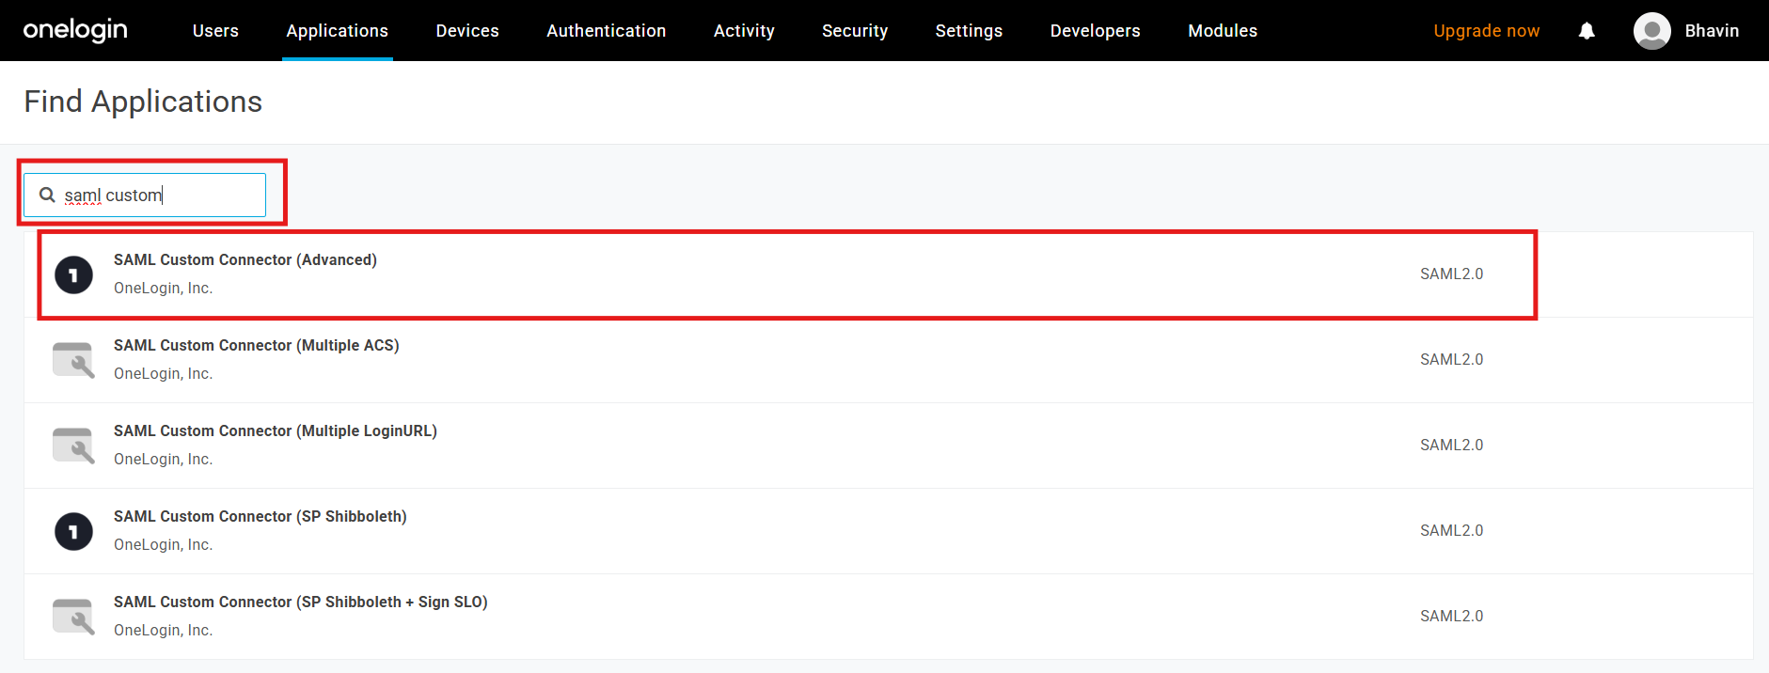Open the Modules menu
The image size is (1769, 673).
1223,31
